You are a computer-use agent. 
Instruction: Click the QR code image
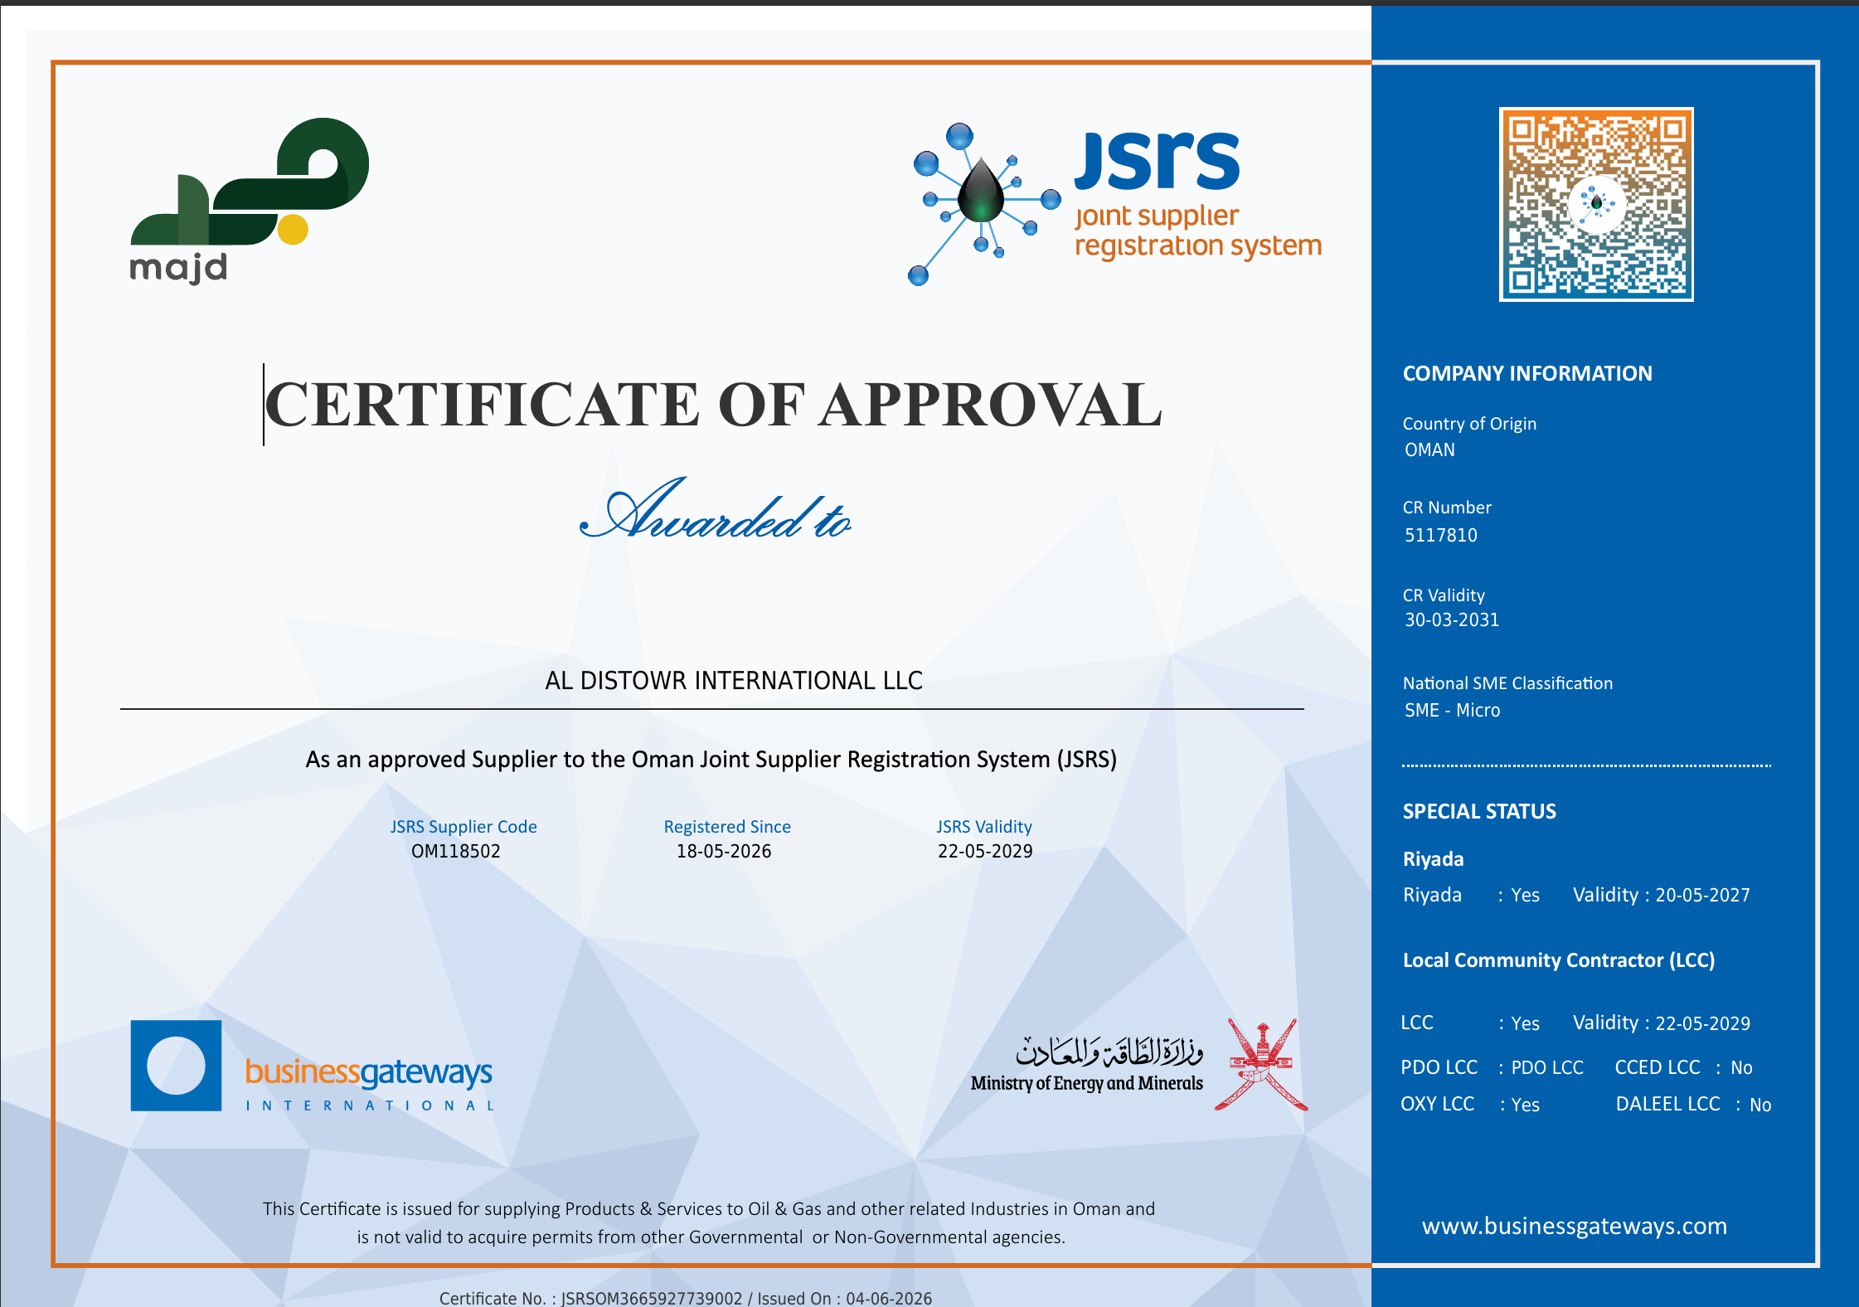point(1596,204)
